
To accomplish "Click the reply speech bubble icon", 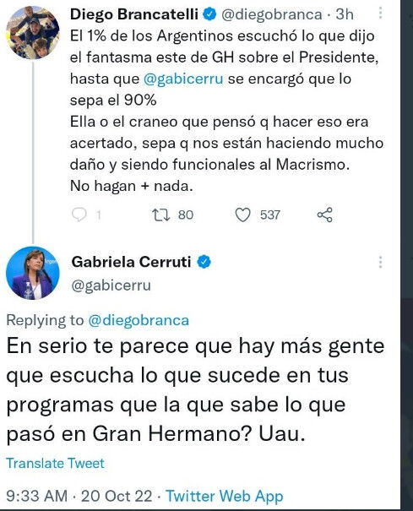I will (x=79, y=215).
